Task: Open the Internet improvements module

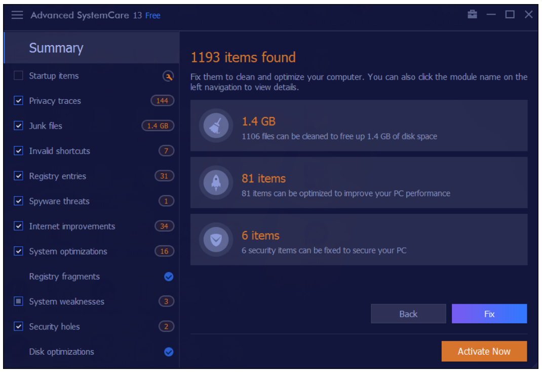Action: pos(72,226)
